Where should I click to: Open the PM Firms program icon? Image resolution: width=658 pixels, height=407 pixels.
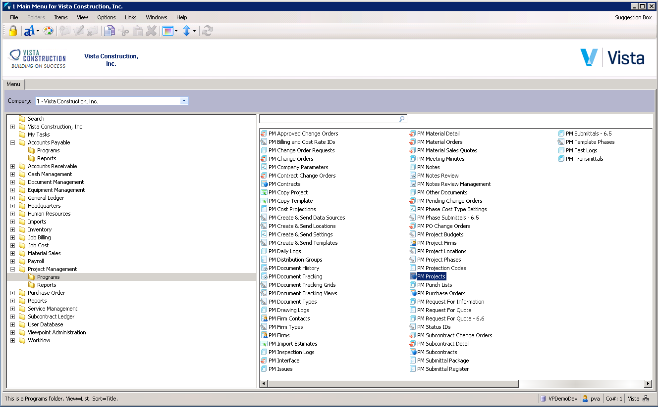(x=265, y=335)
